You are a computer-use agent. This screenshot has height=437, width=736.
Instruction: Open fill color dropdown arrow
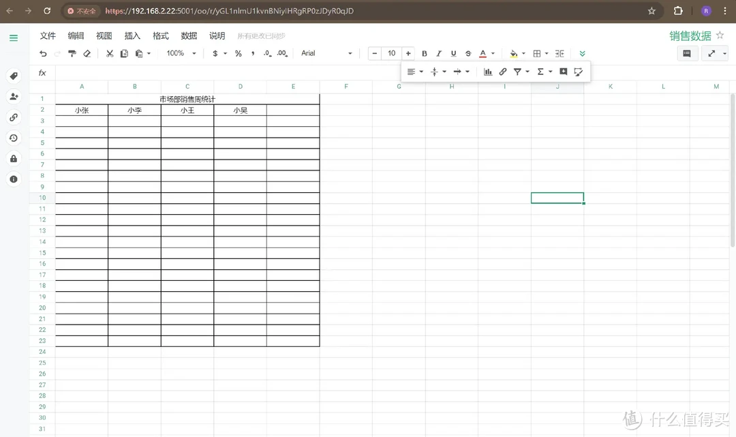click(x=524, y=53)
